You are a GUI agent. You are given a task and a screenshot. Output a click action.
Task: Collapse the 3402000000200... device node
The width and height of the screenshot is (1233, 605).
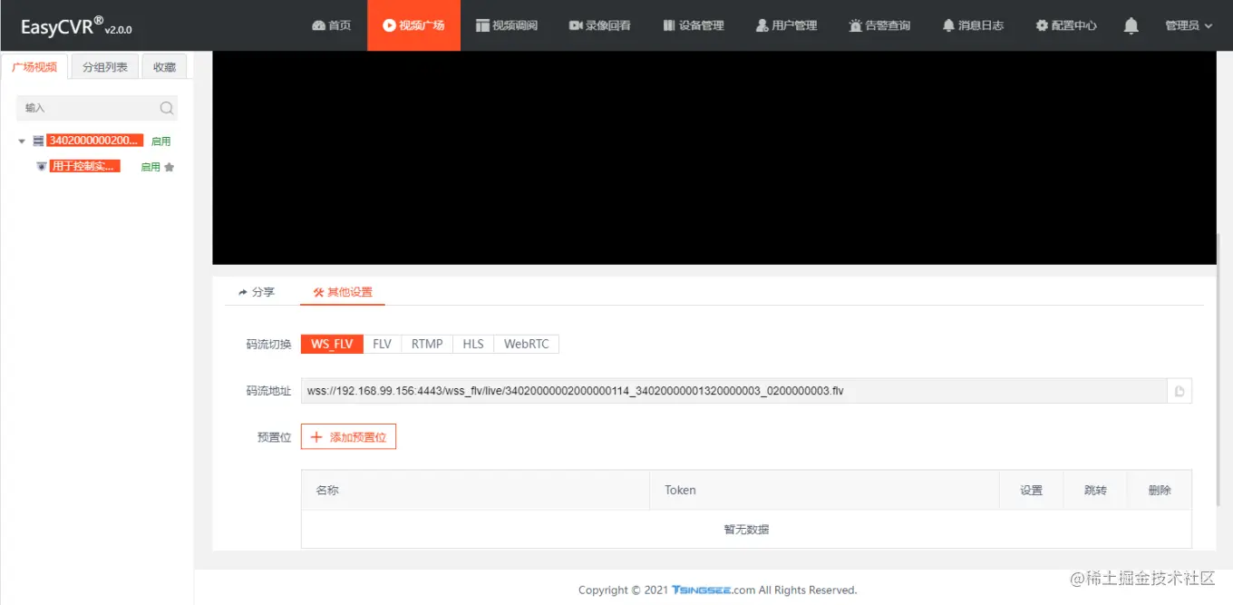[x=22, y=141]
